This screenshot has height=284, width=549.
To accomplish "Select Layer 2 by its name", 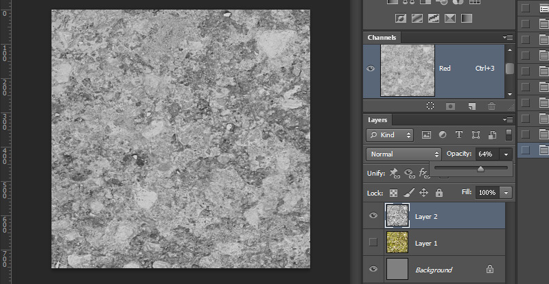I will [426, 216].
